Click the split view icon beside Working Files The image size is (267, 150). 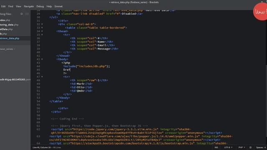tap(27, 14)
